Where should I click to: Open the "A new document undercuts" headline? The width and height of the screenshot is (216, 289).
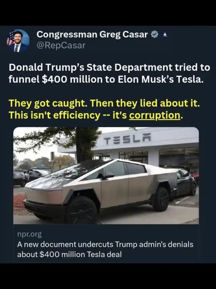tap(105, 249)
